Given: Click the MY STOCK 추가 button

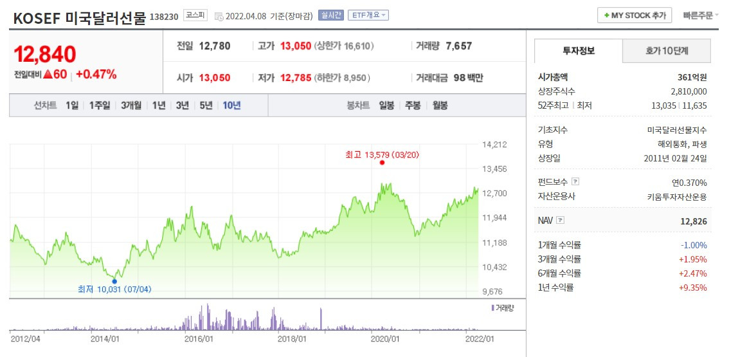Looking at the screenshot, I should tap(634, 15).
